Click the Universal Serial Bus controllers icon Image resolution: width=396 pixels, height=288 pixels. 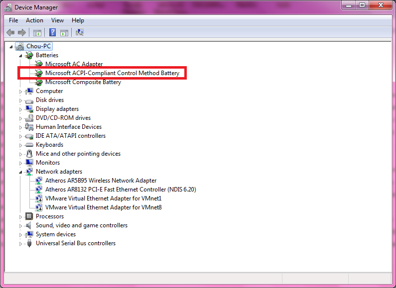click(29, 243)
